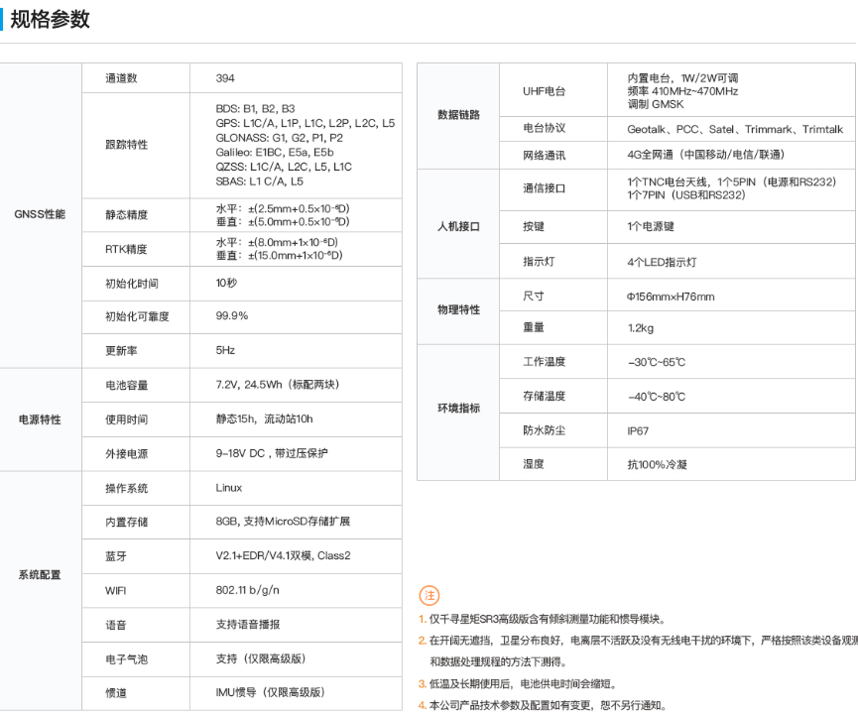The width and height of the screenshot is (858, 714).
Task: Click the "蓝牙" row label
Action: coord(115,556)
